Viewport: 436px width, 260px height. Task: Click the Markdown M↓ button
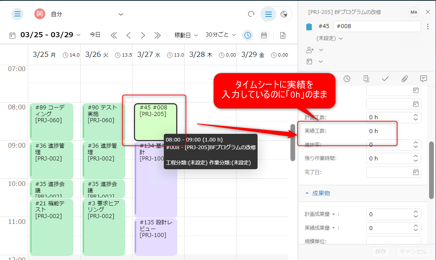414,12
